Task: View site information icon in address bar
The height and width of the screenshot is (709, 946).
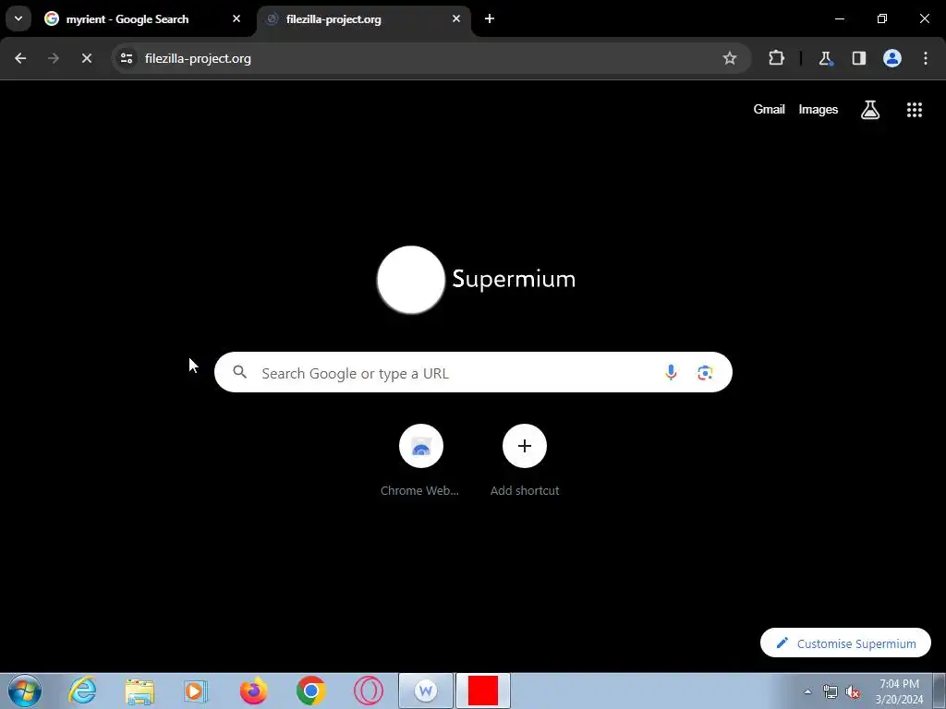Action: (127, 58)
